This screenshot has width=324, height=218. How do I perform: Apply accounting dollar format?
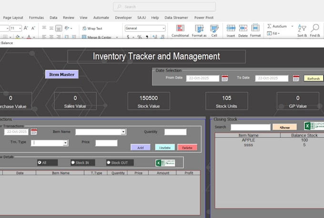pyautogui.click(x=128, y=37)
